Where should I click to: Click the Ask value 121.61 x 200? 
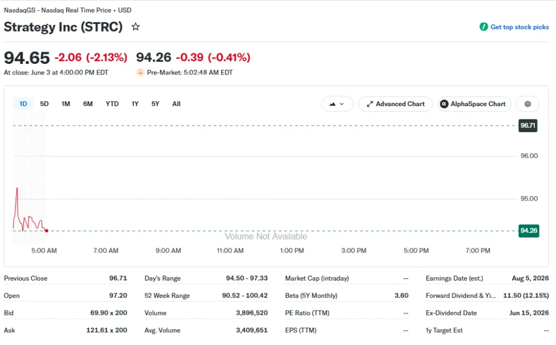click(x=107, y=330)
